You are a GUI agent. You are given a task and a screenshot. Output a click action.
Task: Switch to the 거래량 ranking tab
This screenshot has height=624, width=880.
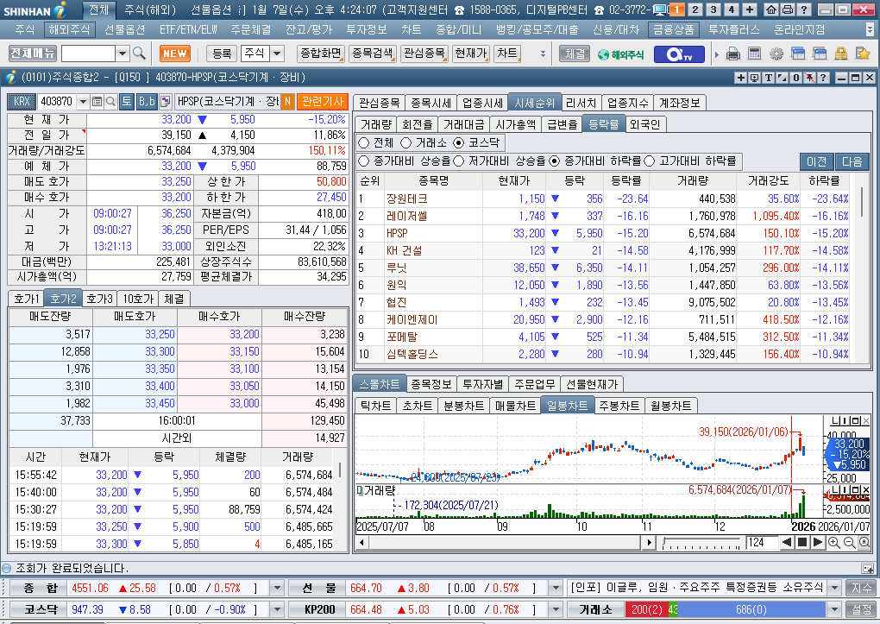pos(375,124)
